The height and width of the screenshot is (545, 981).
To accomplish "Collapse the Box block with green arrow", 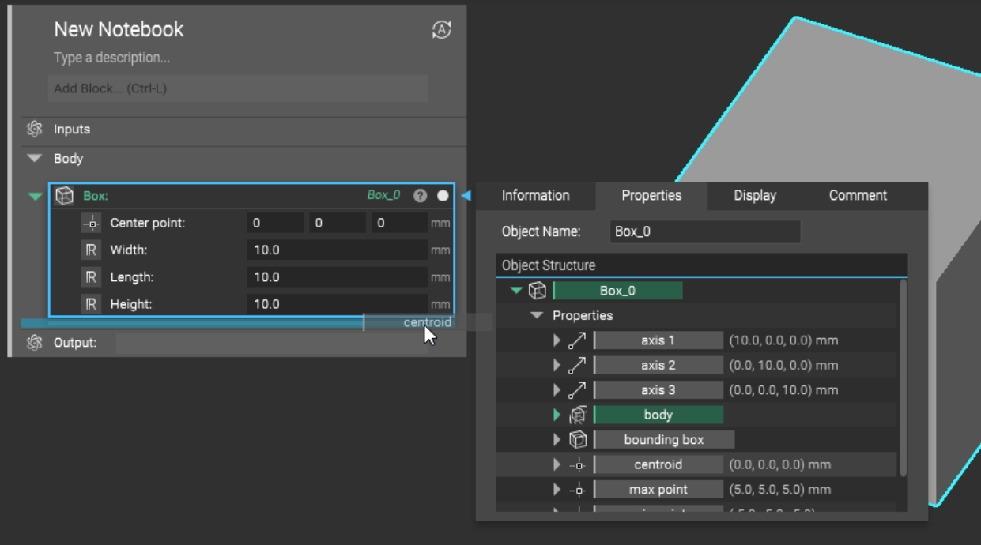I will 36,196.
